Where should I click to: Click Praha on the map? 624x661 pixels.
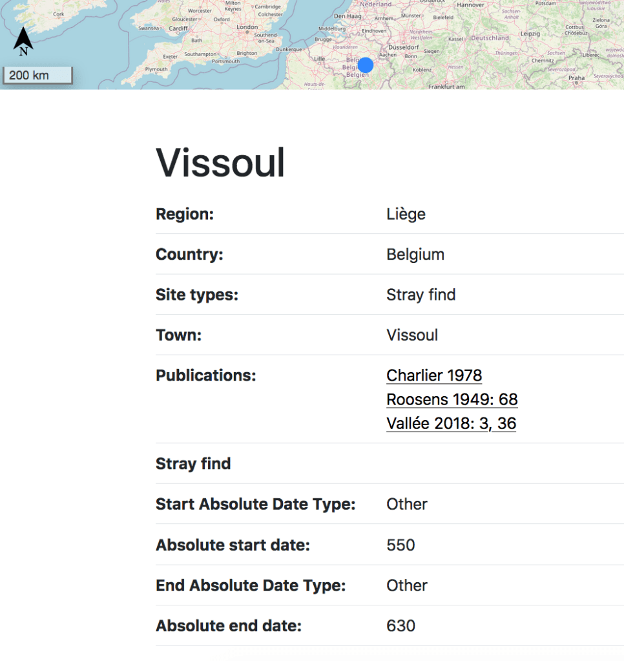click(576, 78)
